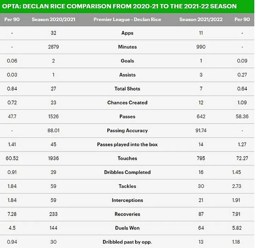255x248 pixels.
Task: Select the Tackles row label
Action: pyautogui.click(x=127, y=186)
